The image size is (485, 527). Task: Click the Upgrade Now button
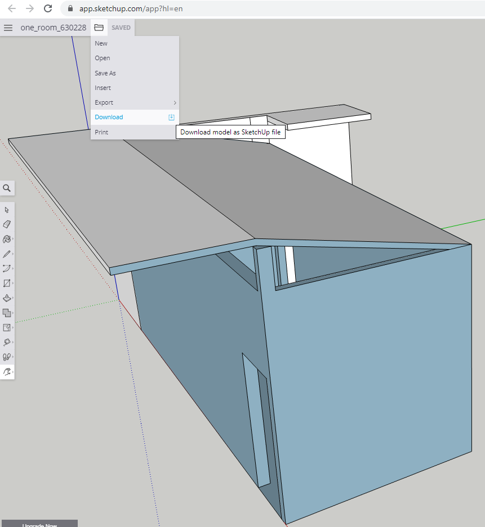point(39,524)
